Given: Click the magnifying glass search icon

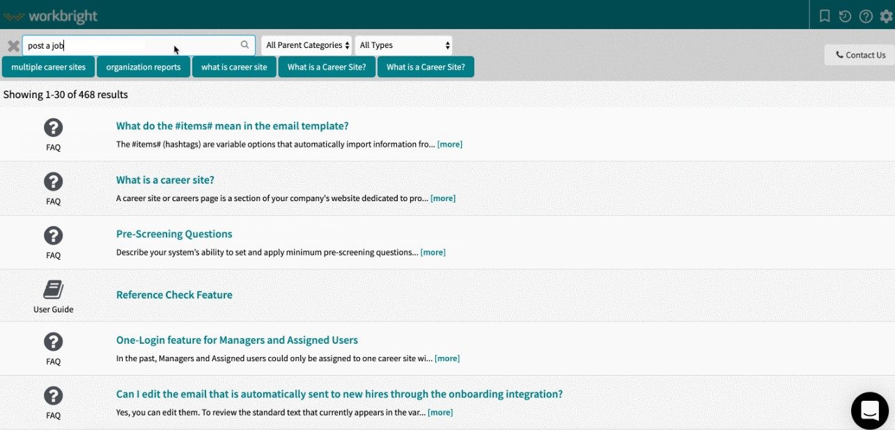Looking at the screenshot, I should pos(244,45).
